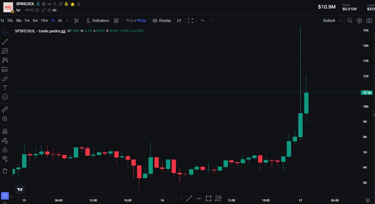375x204 pixels.
Task: Open favorites star toolbar button at bottom left
Action: 5,195
